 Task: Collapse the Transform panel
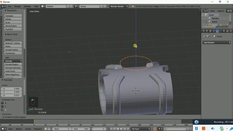click(5, 11)
